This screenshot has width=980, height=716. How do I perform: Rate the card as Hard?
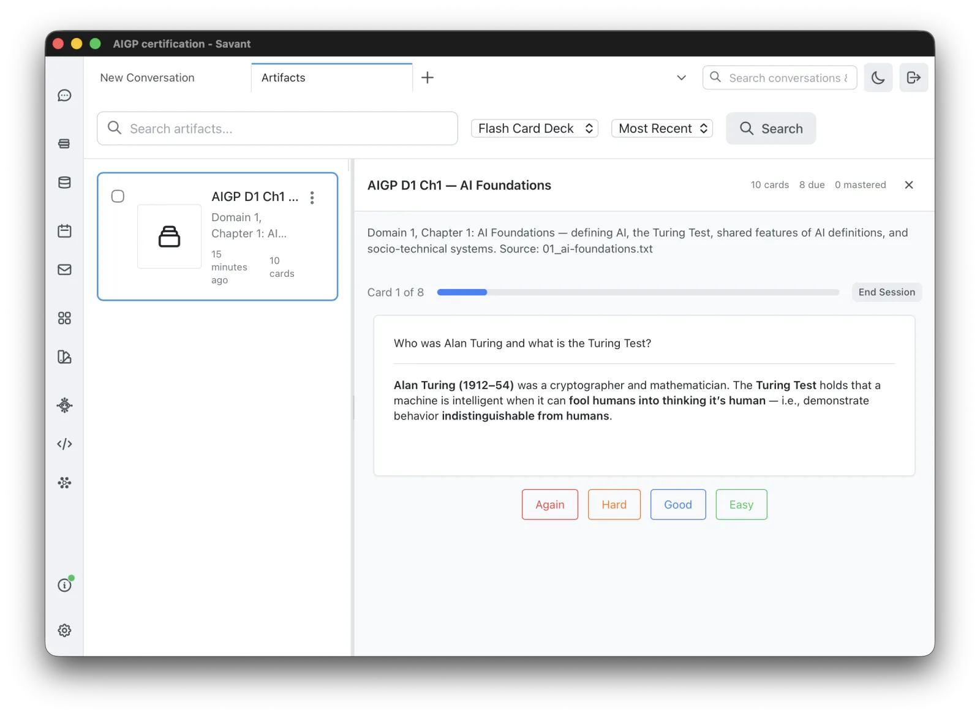click(614, 505)
